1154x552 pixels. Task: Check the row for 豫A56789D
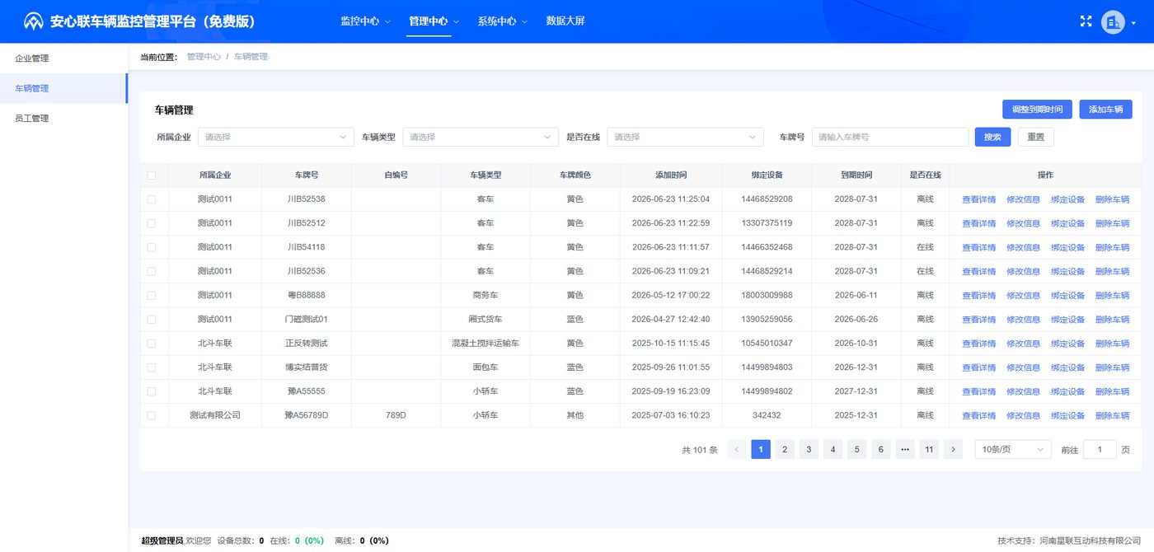pyautogui.click(x=151, y=415)
